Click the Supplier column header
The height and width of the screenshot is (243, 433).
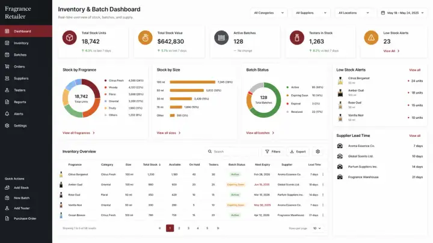pos(287,164)
